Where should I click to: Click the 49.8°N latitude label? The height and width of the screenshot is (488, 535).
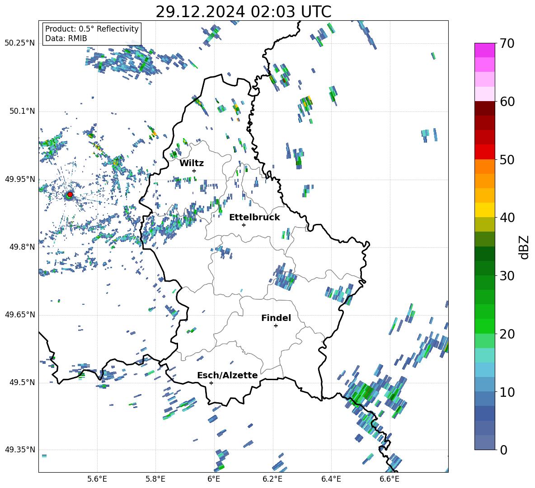point(22,247)
